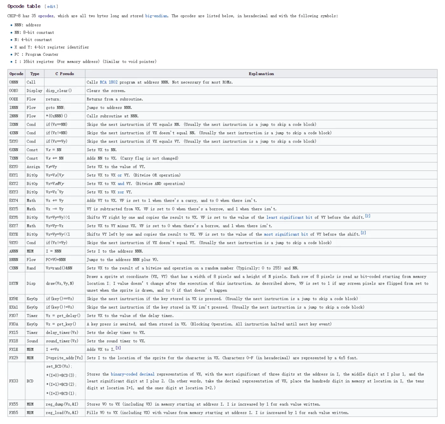Click footnote [3] in the FX1E row

click(x=118, y=348)
